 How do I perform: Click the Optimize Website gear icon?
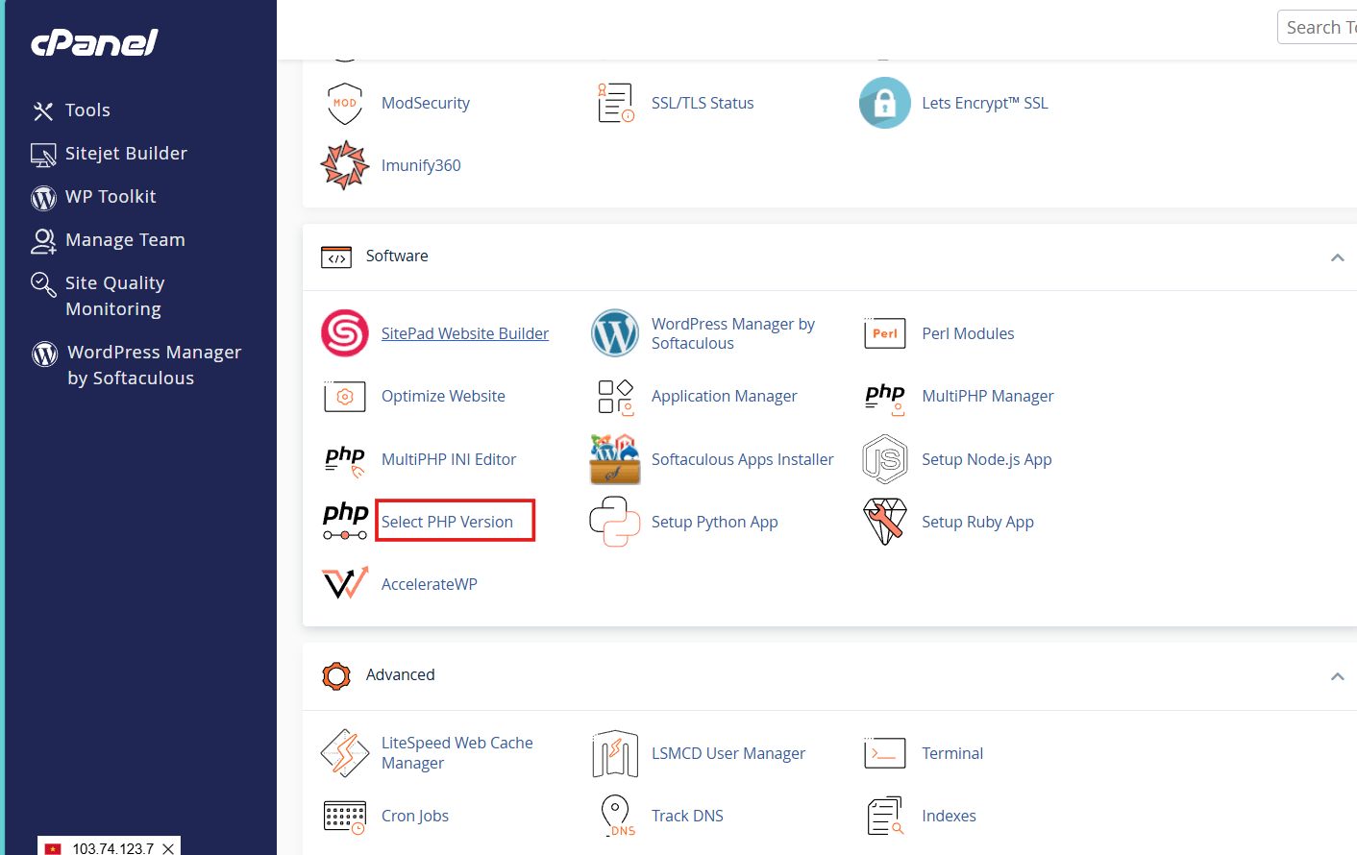point(345,396)
